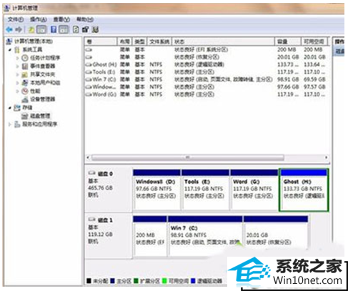Collapse the System Tools tree node
This screenshot has width=348, height=291.
point(10,49)
